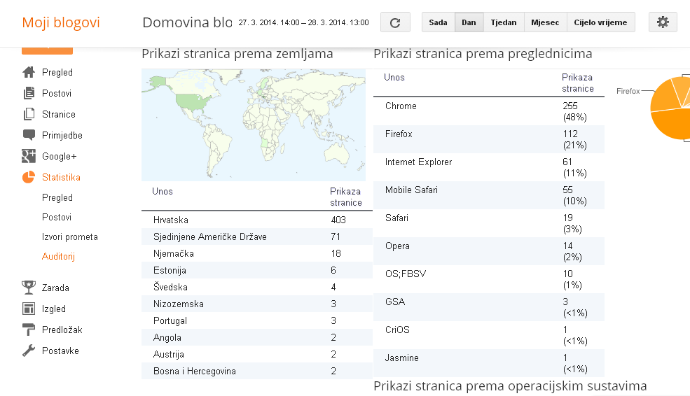
Task: Click the Firefox pie chart label
Action: point(628,91)
